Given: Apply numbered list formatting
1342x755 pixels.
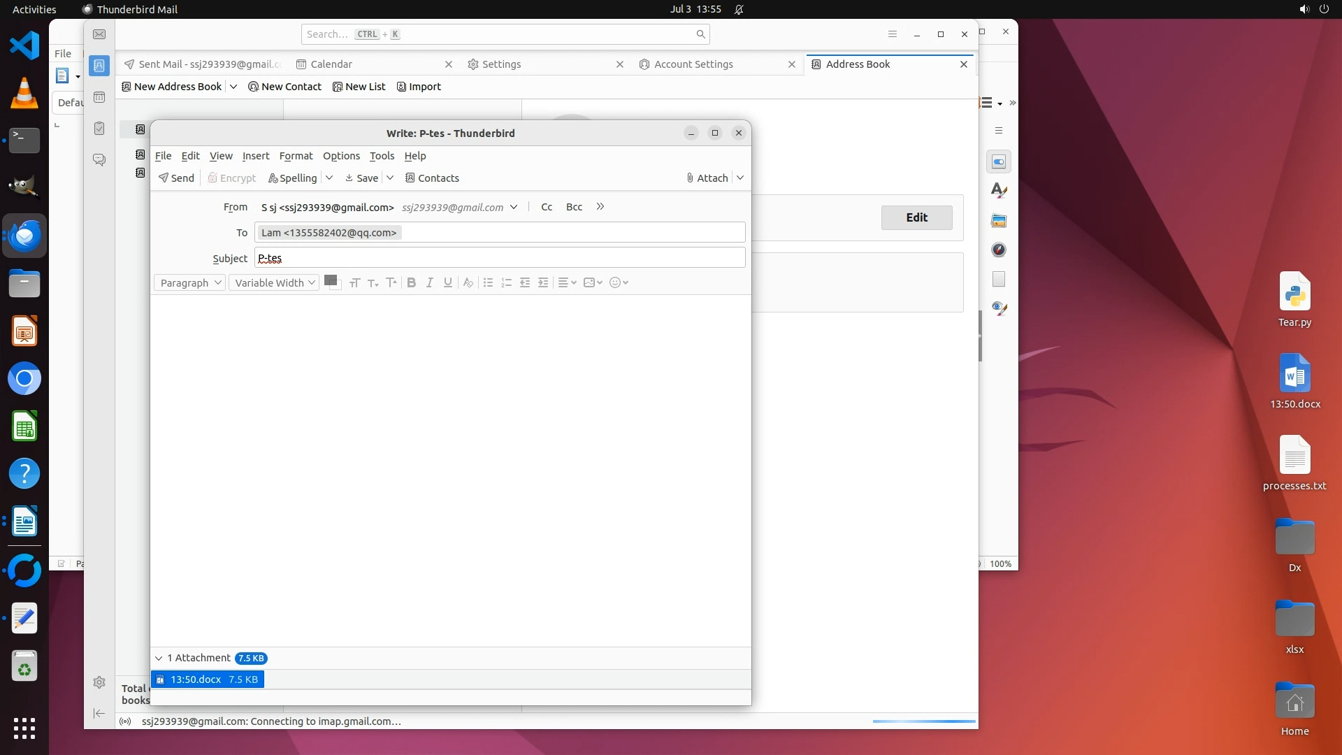Looking at the screenshot, I should point(507,282).
